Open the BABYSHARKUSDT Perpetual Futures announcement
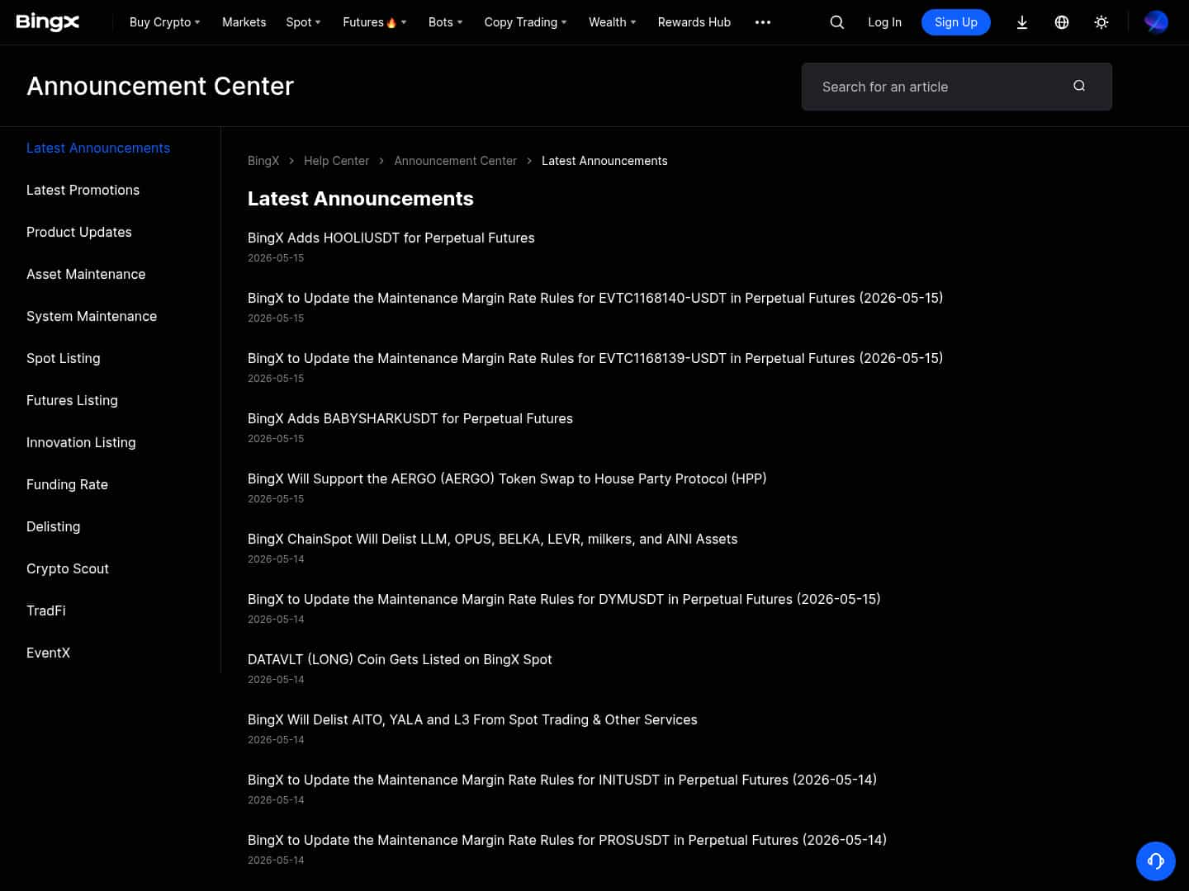The height and width of the screenshot is (891, 1189). click(410, 418)
